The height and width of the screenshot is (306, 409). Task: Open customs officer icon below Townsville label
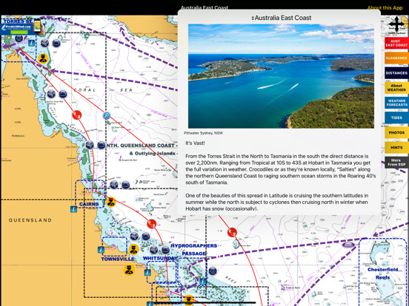[x=129, y=270]
